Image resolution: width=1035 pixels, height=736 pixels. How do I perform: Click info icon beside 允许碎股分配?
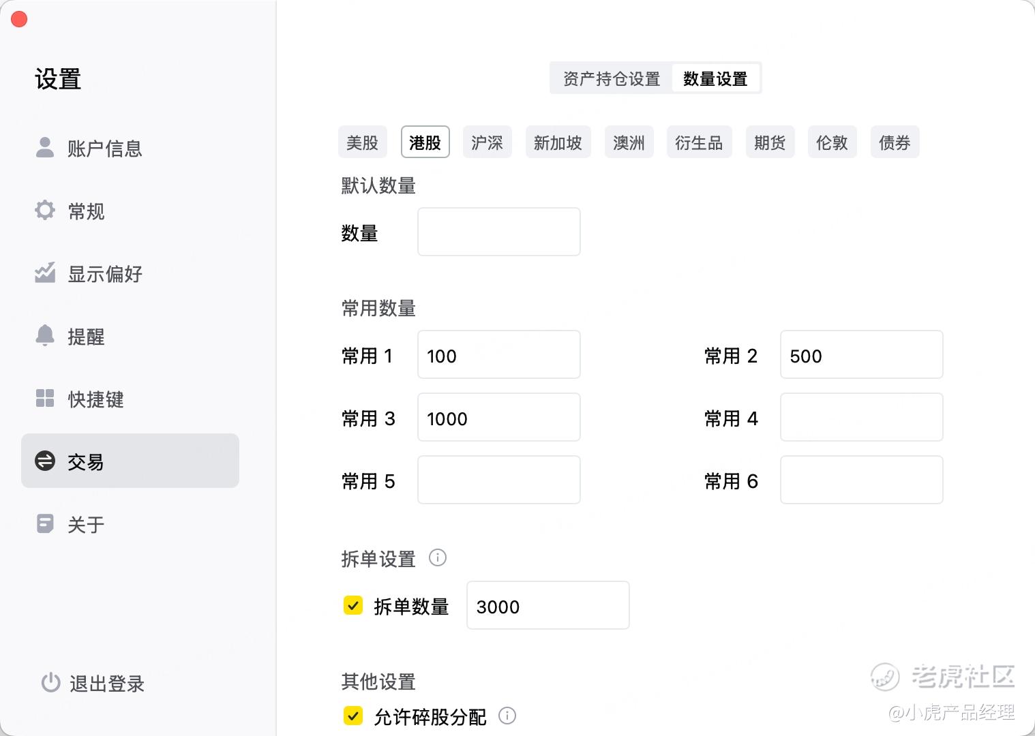(507, 716)
